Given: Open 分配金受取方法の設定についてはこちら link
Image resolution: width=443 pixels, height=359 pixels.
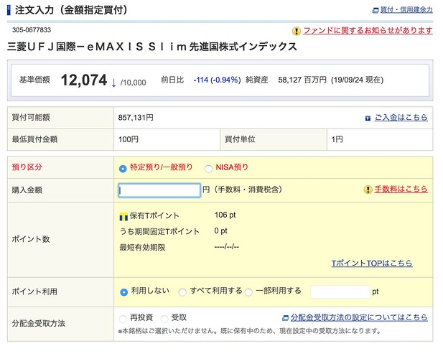Looking at the screenshot, I should coord(359,317).
